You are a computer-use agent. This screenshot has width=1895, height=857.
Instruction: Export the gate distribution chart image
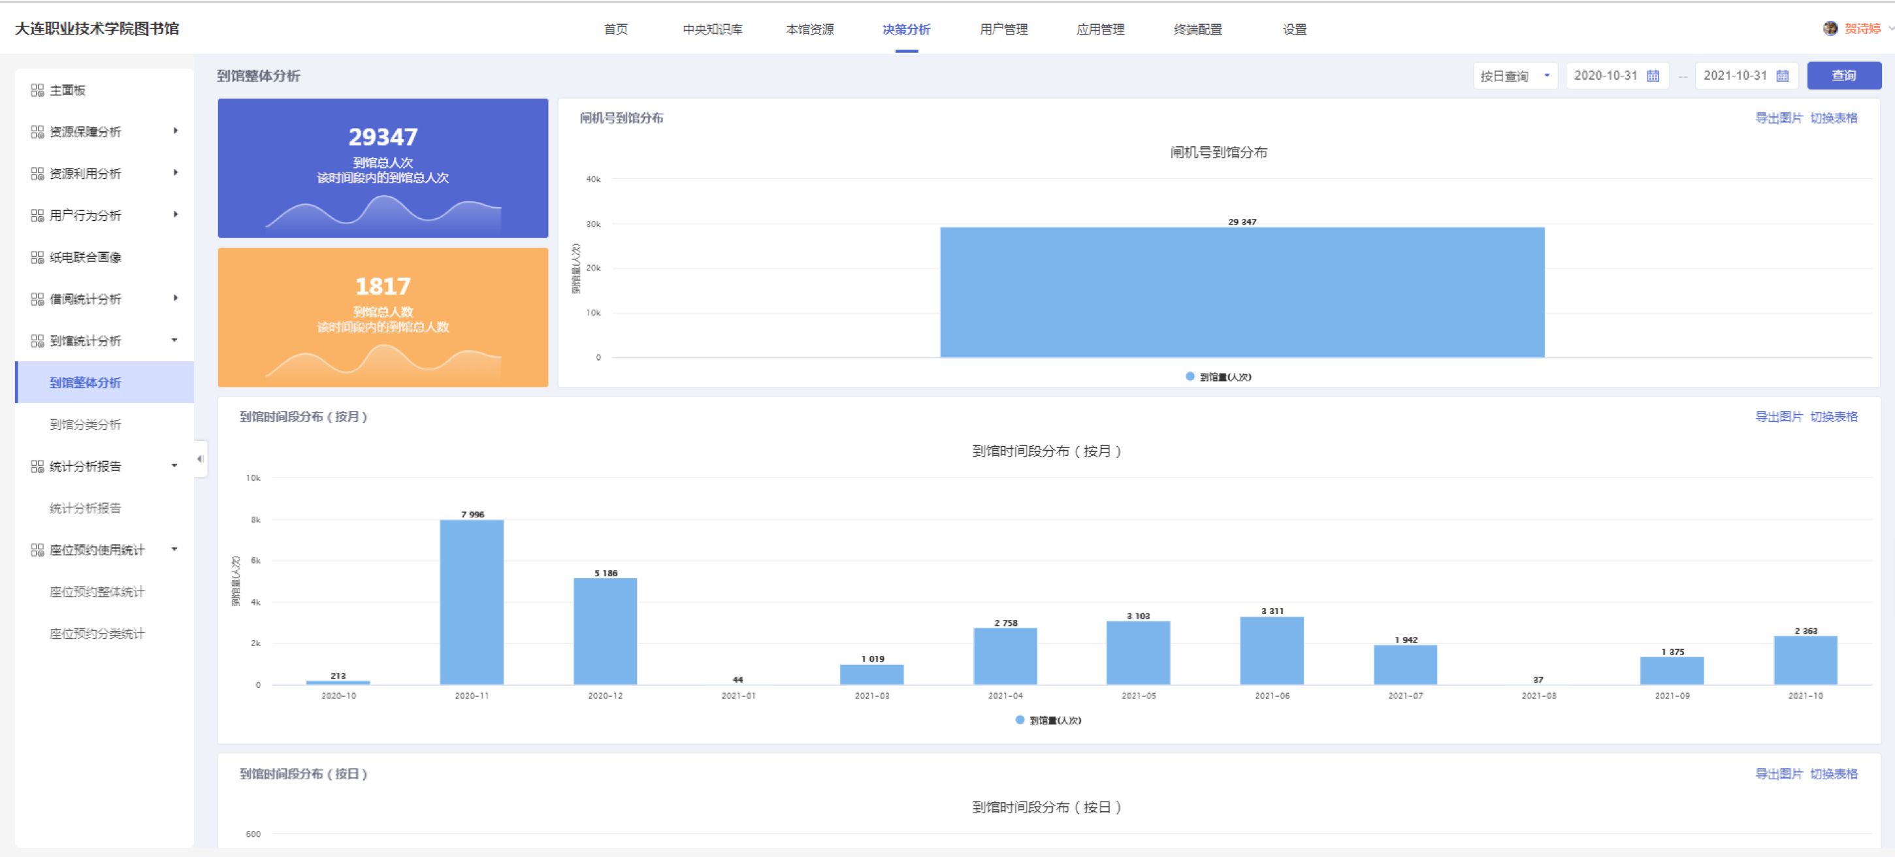coord(1778,118)
